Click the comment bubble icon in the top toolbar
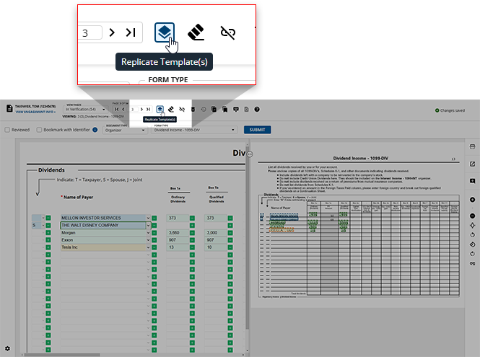The width and height of the screenshot is (480, 357). (x=236, y=109)
